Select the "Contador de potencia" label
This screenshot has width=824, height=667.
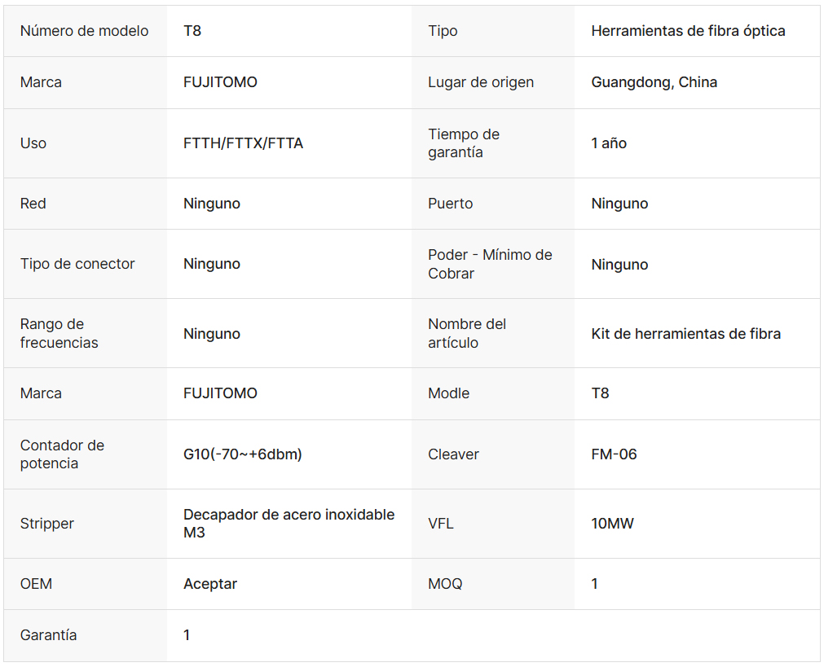pos(62,454)
